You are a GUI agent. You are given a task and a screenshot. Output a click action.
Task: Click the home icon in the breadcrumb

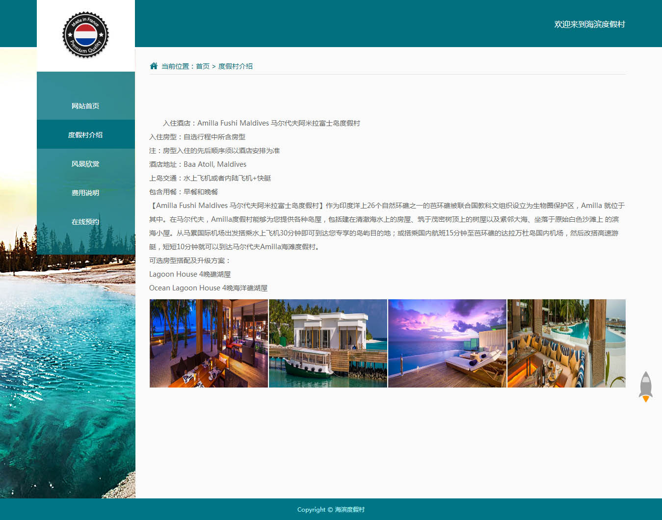coord(154,66)
